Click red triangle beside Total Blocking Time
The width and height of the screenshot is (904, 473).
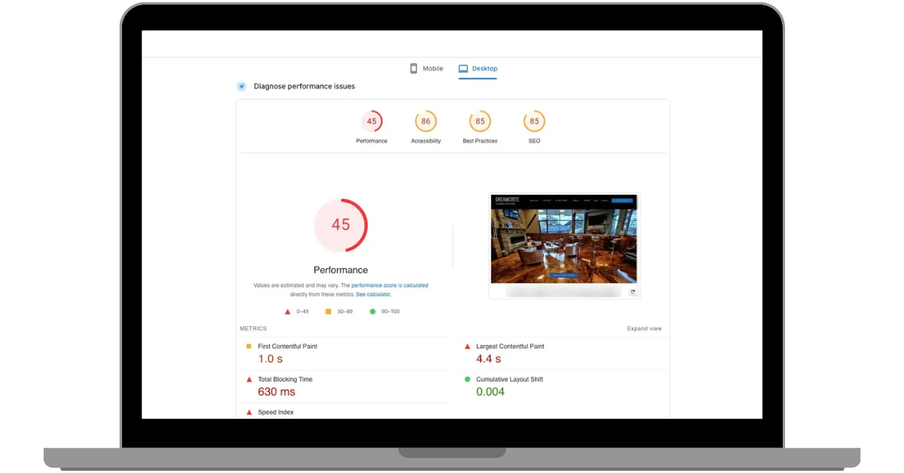249,380
